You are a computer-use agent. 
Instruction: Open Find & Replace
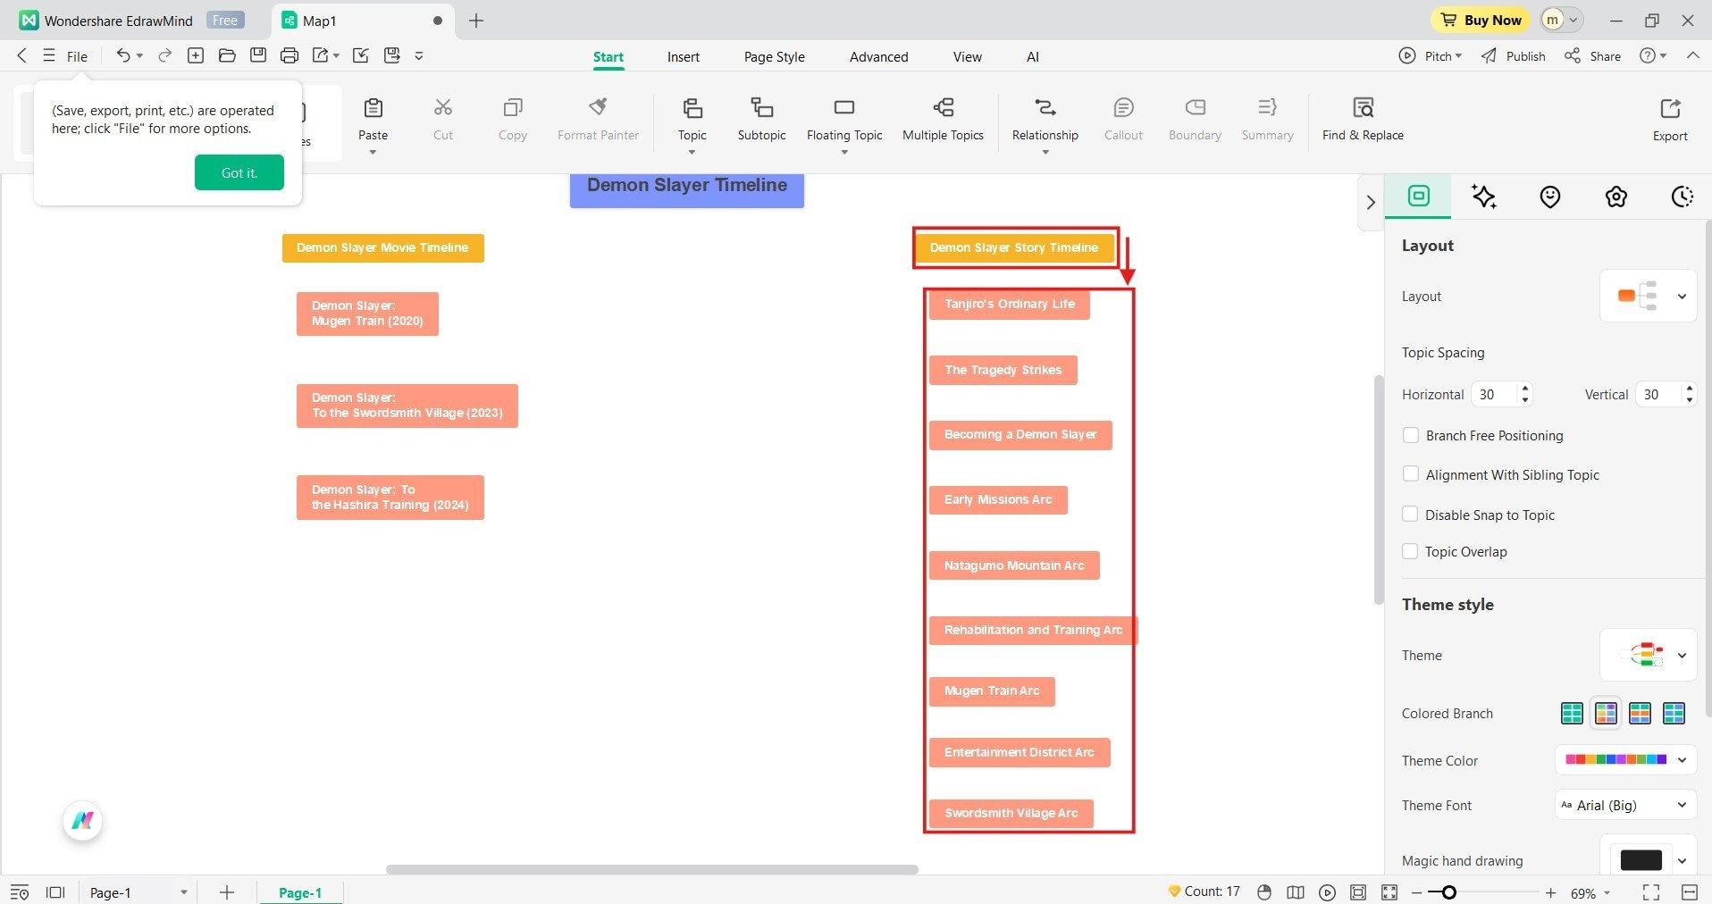coord(1363,119)
